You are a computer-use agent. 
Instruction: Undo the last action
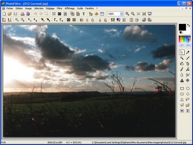point(35,14)
